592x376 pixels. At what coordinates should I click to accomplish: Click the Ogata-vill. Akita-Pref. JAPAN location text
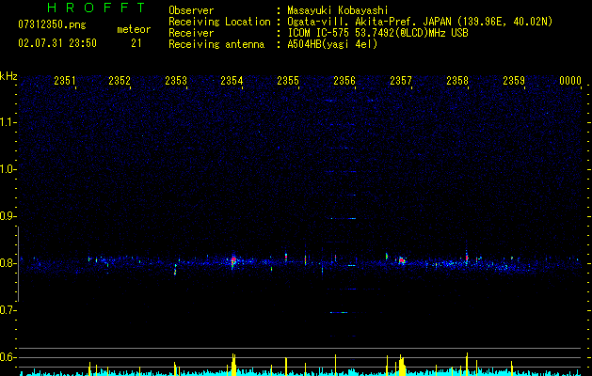420,22
